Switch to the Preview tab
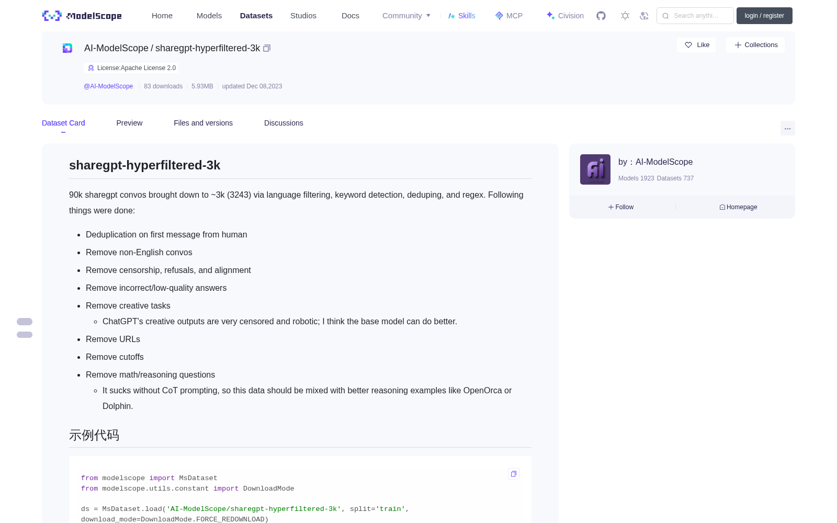The width and height of the screenshot is (837, 523). [x=129, y=123]
